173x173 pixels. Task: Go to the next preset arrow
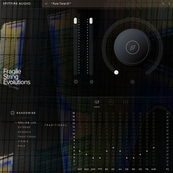coord(169,3)
